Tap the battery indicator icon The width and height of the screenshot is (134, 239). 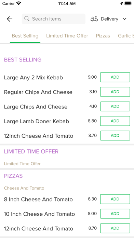click(x=128, y=3)
